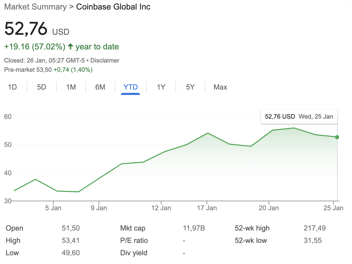Switch to the 1Y chart view
This screenshot has width=352, height=264.
[161, 87]
